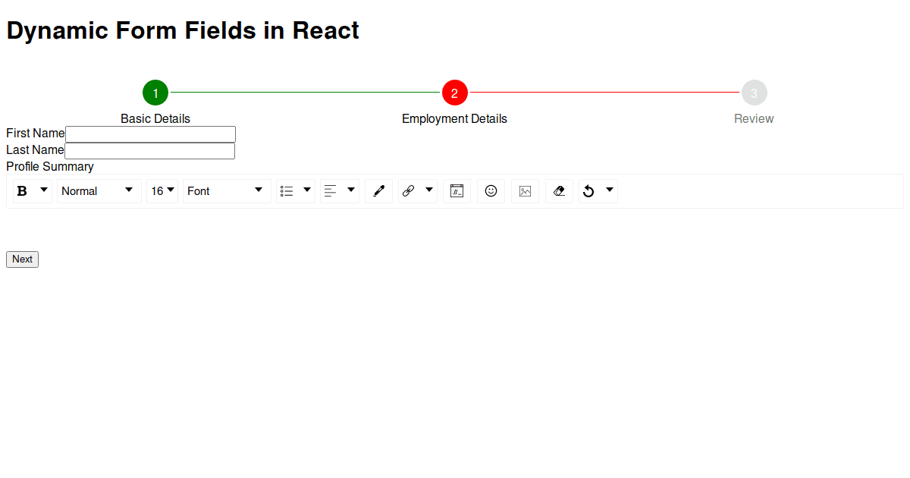Open the color picker eyedropper tool

[378, 191]
